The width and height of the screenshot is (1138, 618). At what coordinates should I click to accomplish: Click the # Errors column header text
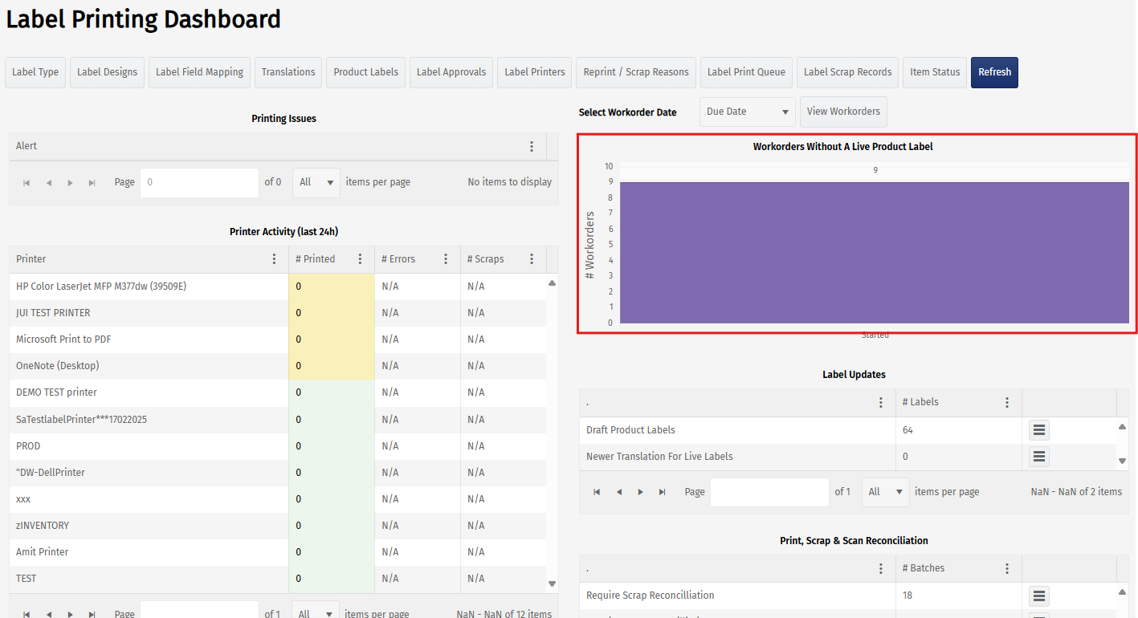(398, 259)
